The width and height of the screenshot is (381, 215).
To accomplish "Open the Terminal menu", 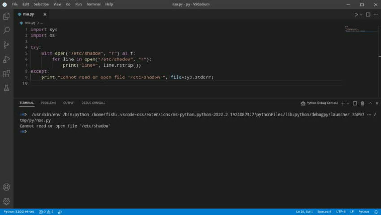I will pos(93,4).
